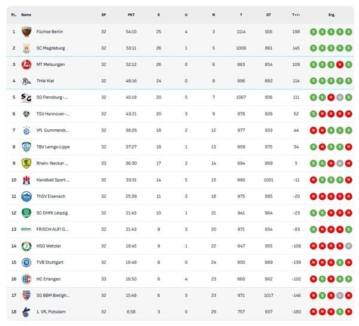The height and width of the screenshot is (326, 359).
Task: Click HSG Wetzlar's gray U result badge
Action: 348,246
